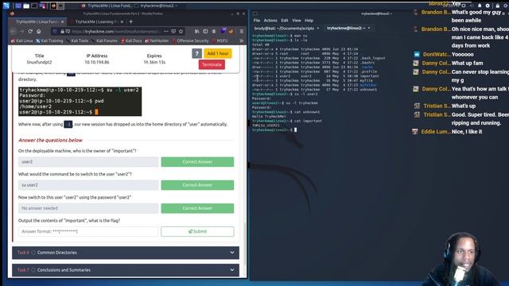Click the question mark help button
The width and height of the screenshot is (509, 286).
pos(196,53)
